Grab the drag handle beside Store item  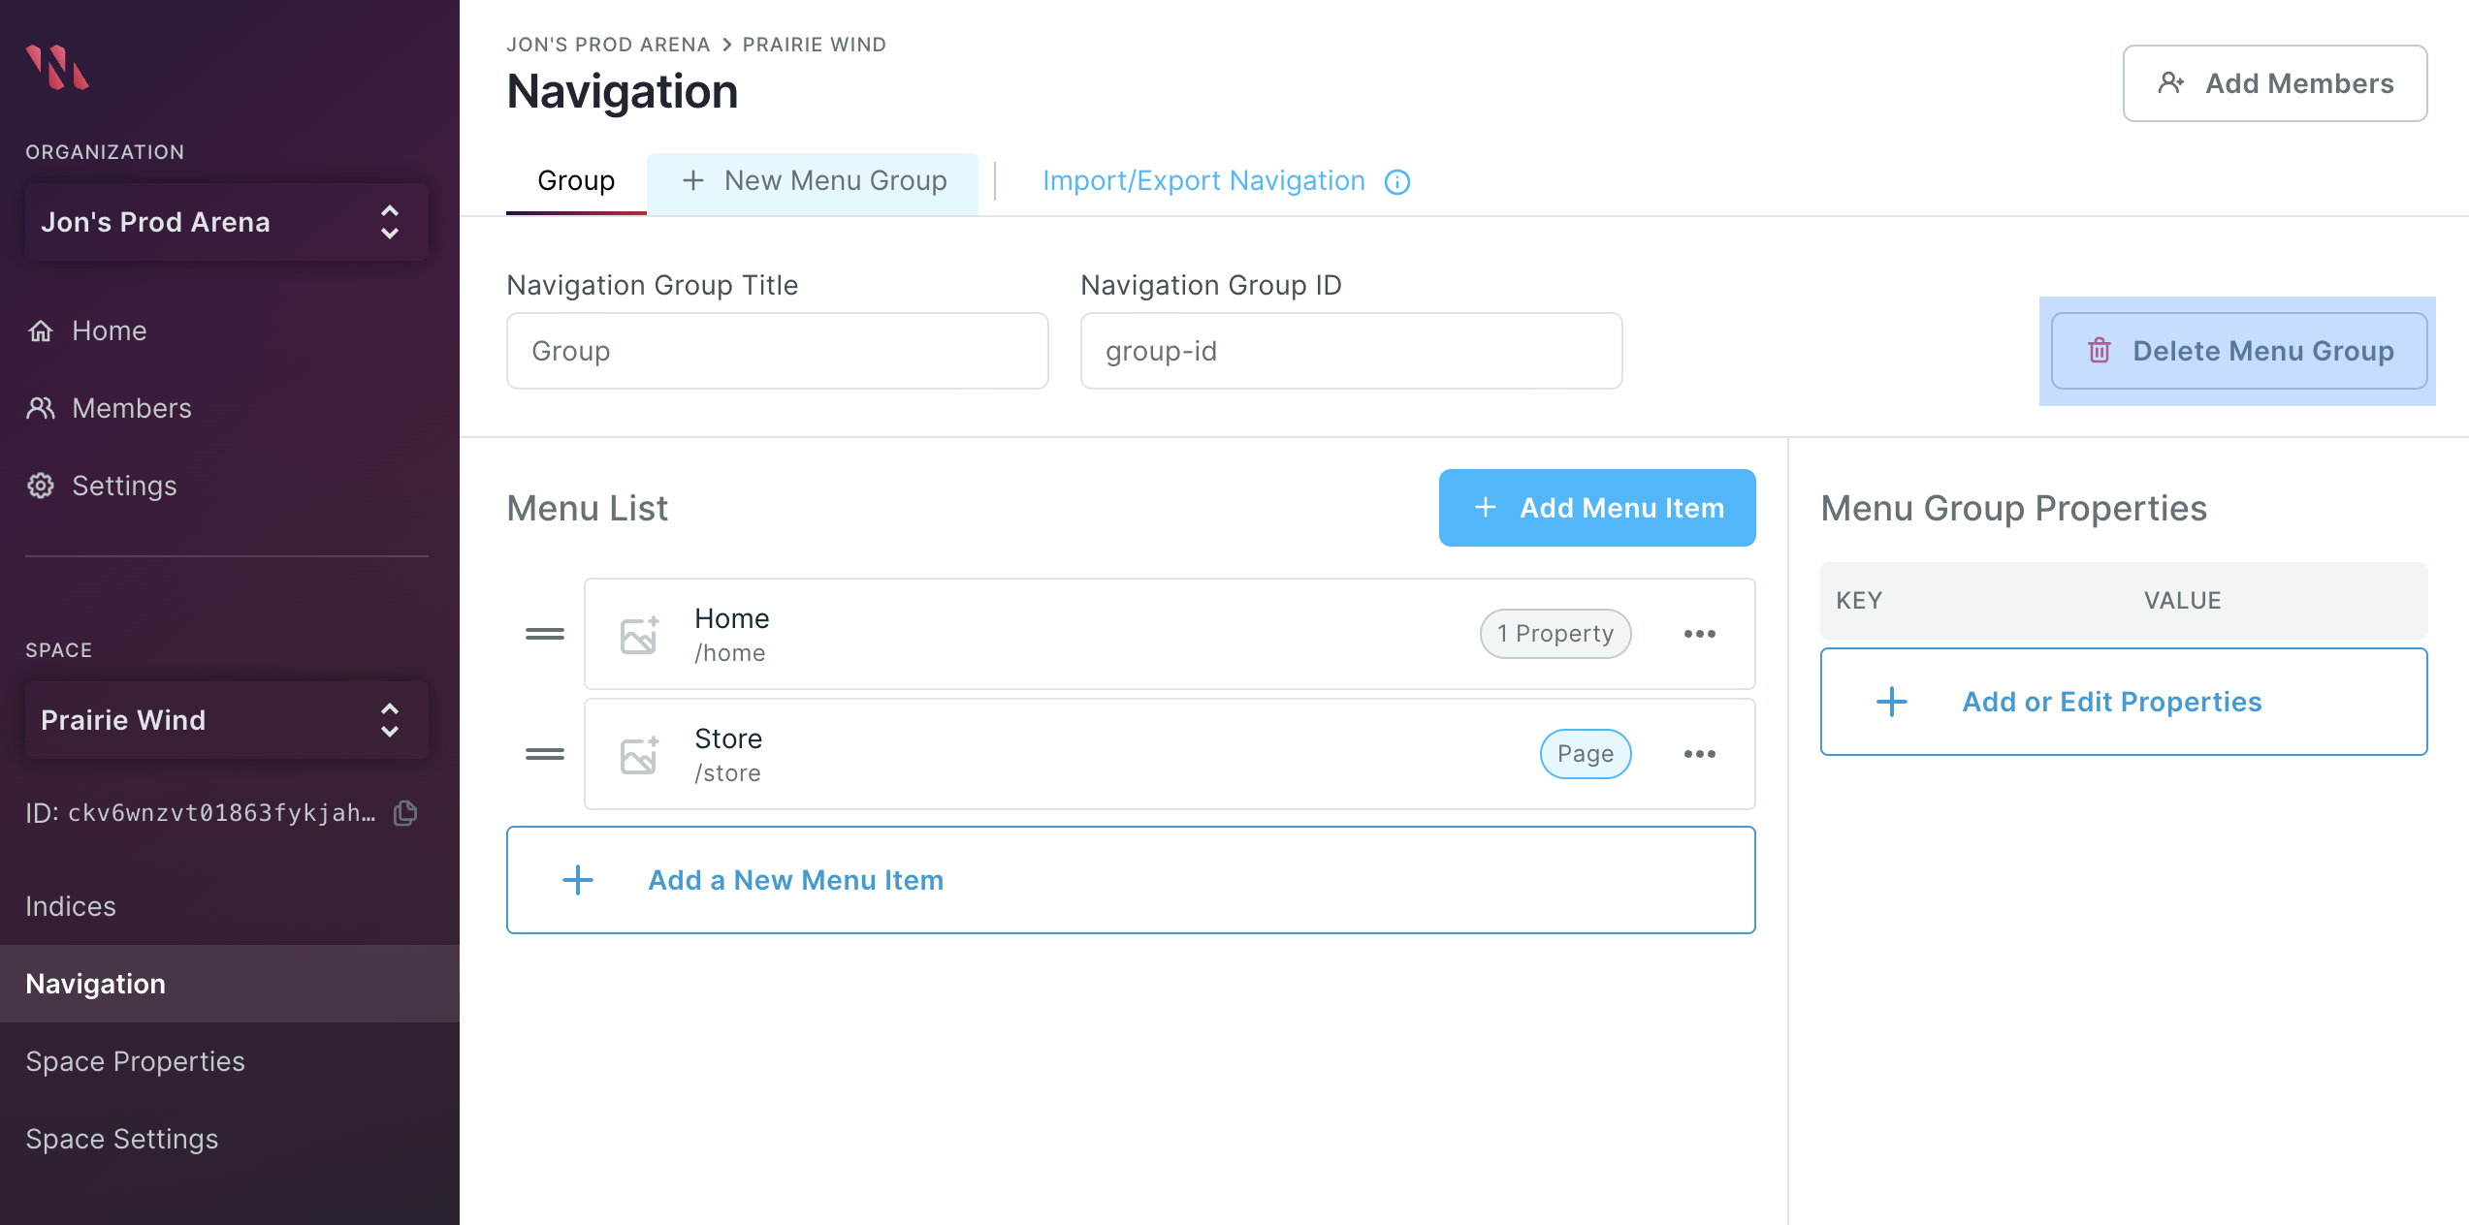pyautogui.click(x=545, y=754)
